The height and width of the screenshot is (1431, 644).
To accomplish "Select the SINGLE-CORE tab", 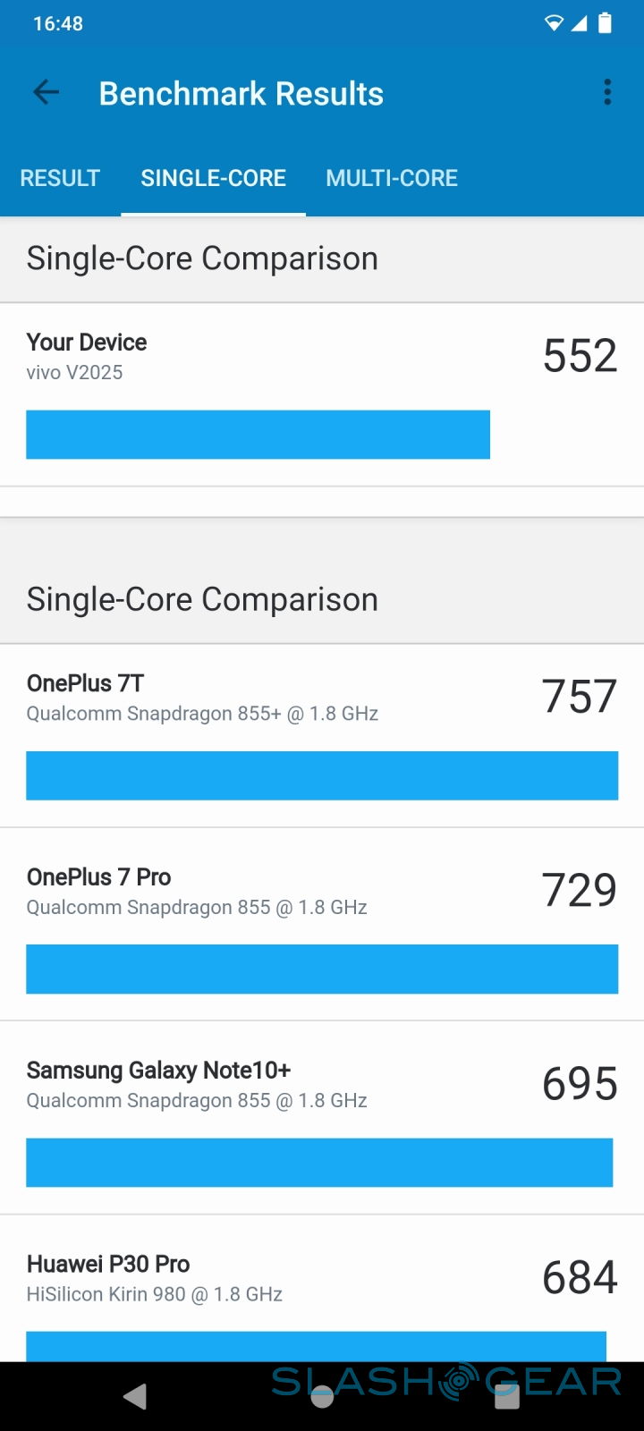I will (x=213, y=178).
